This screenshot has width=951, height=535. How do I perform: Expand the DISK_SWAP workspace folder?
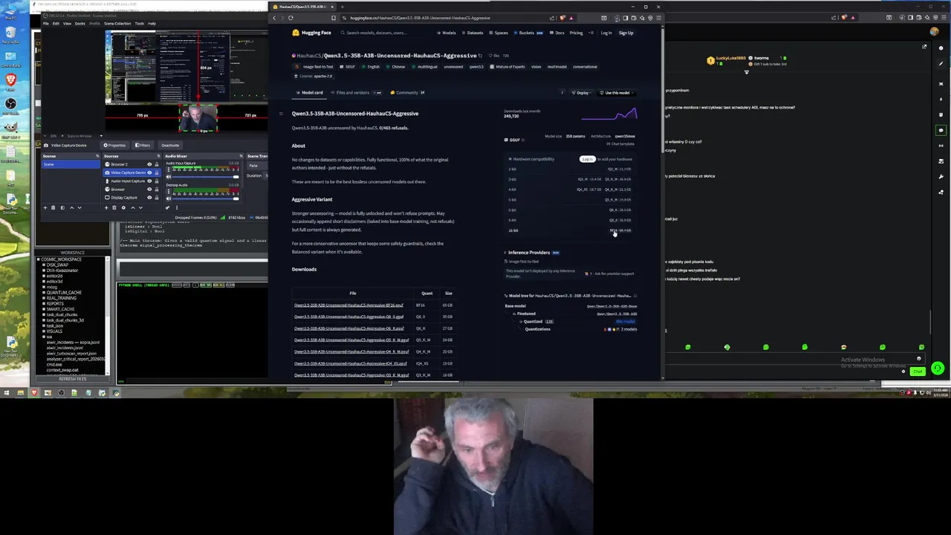click(44, 265)
